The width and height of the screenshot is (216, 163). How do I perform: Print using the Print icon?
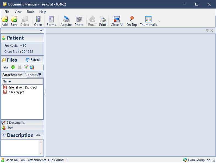(103, 21)
